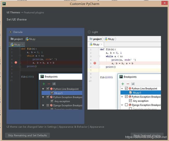This screenshot has height=141, width=169.
Task: Toggle Python Line Breakpoint checkbox in Light preview
Action: pyautogui.click(x=126, y=88)
